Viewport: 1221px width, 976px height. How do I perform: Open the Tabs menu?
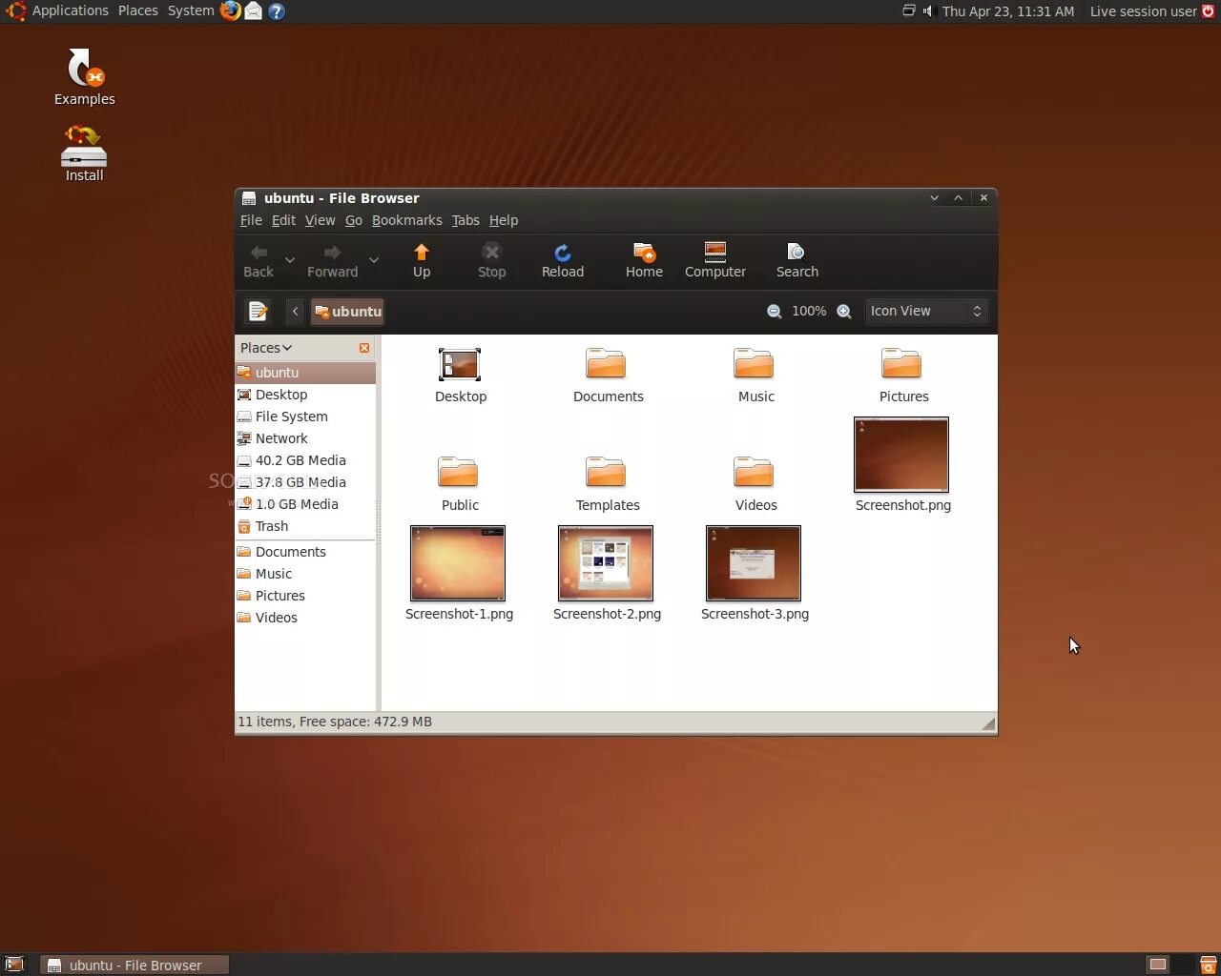(x=466, y=220)
